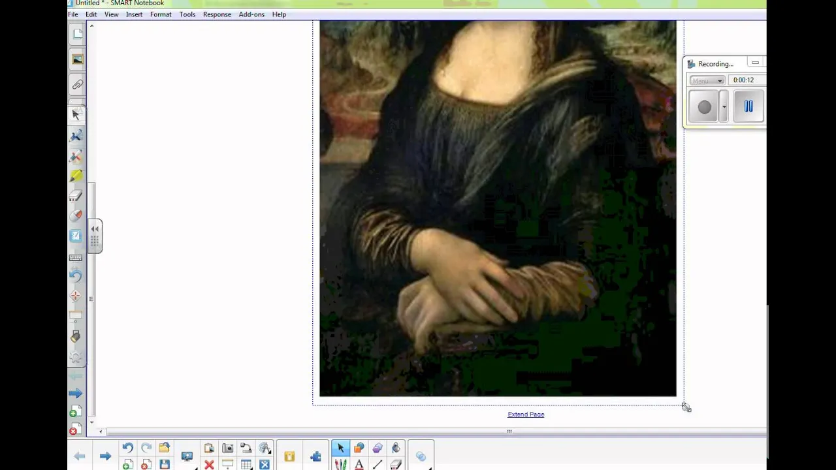836x470 pixels.
Task: Click Undo in bottom toolbar
Action: click(x=127, y=448)
